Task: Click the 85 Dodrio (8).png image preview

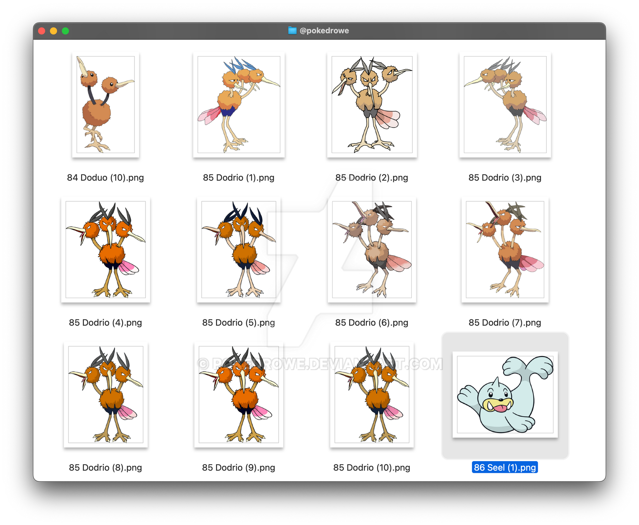Action: 106,395
